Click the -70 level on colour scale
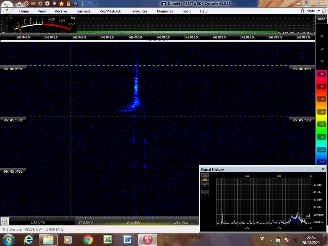Viewport: 328px width, 246px height. (x=322, y=112)
